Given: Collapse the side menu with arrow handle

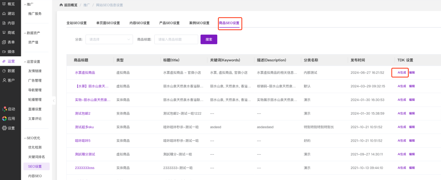Looking at the screenshot, I should coord(54,100).
